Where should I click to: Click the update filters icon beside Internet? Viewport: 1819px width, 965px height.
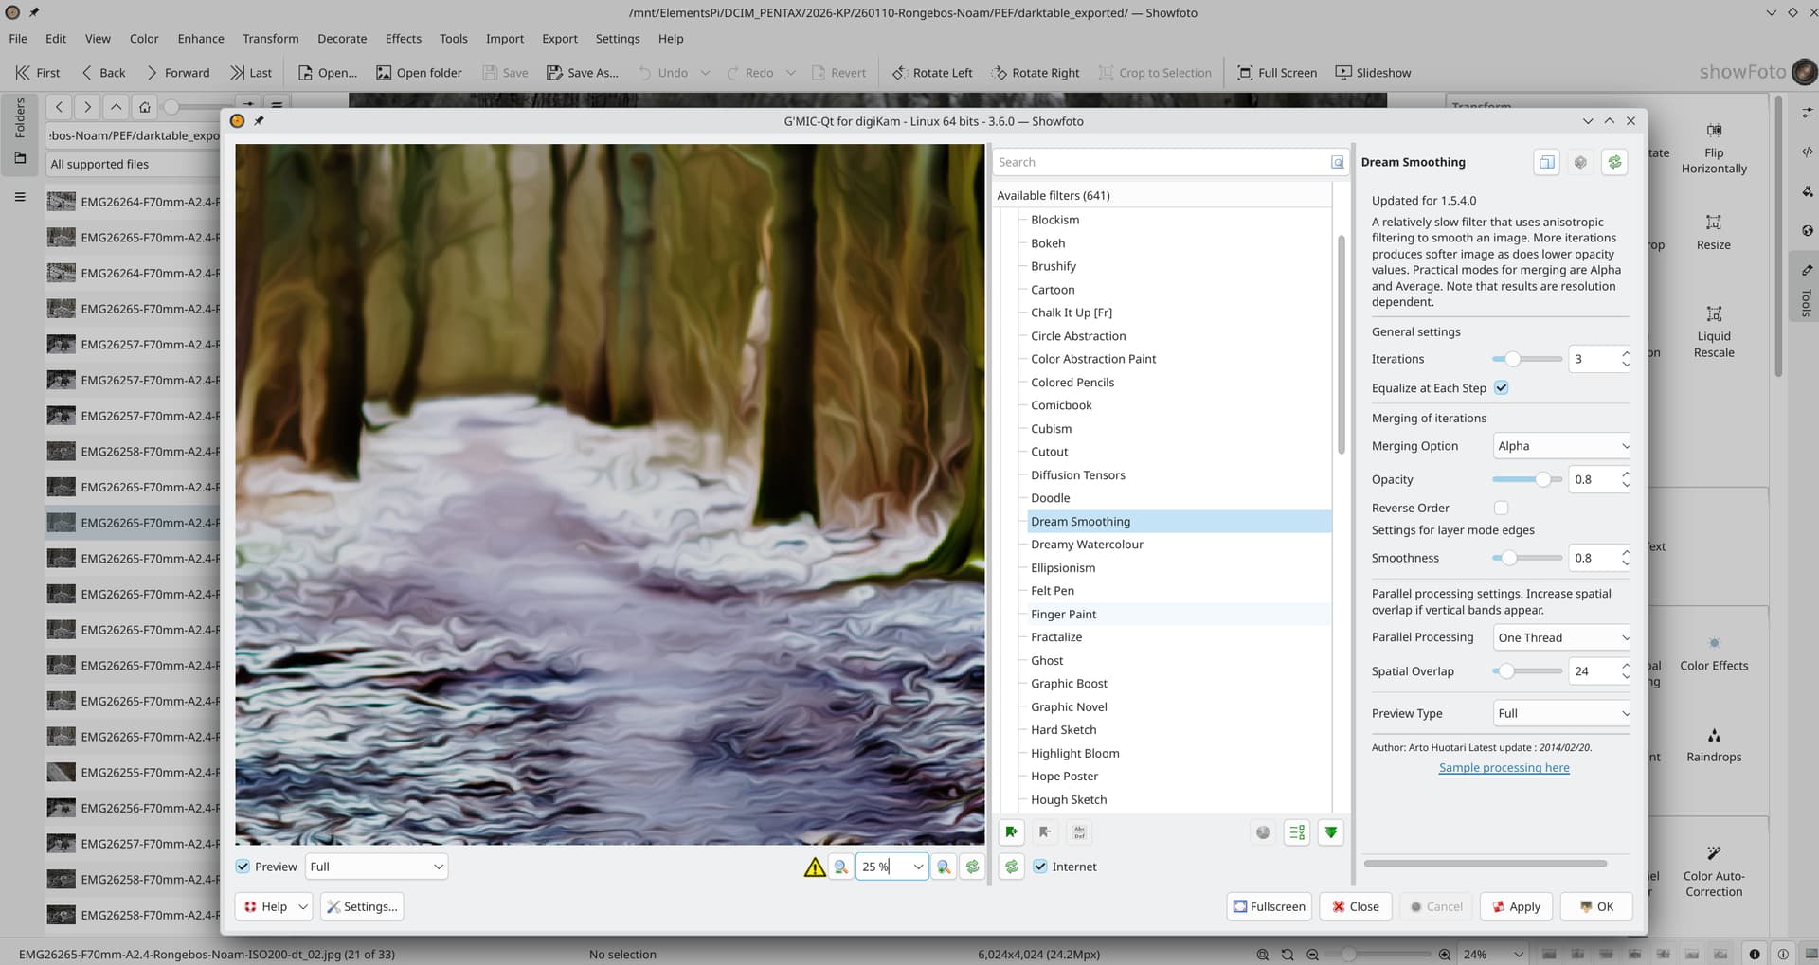pyautogui.click(x=1012, y=867)
